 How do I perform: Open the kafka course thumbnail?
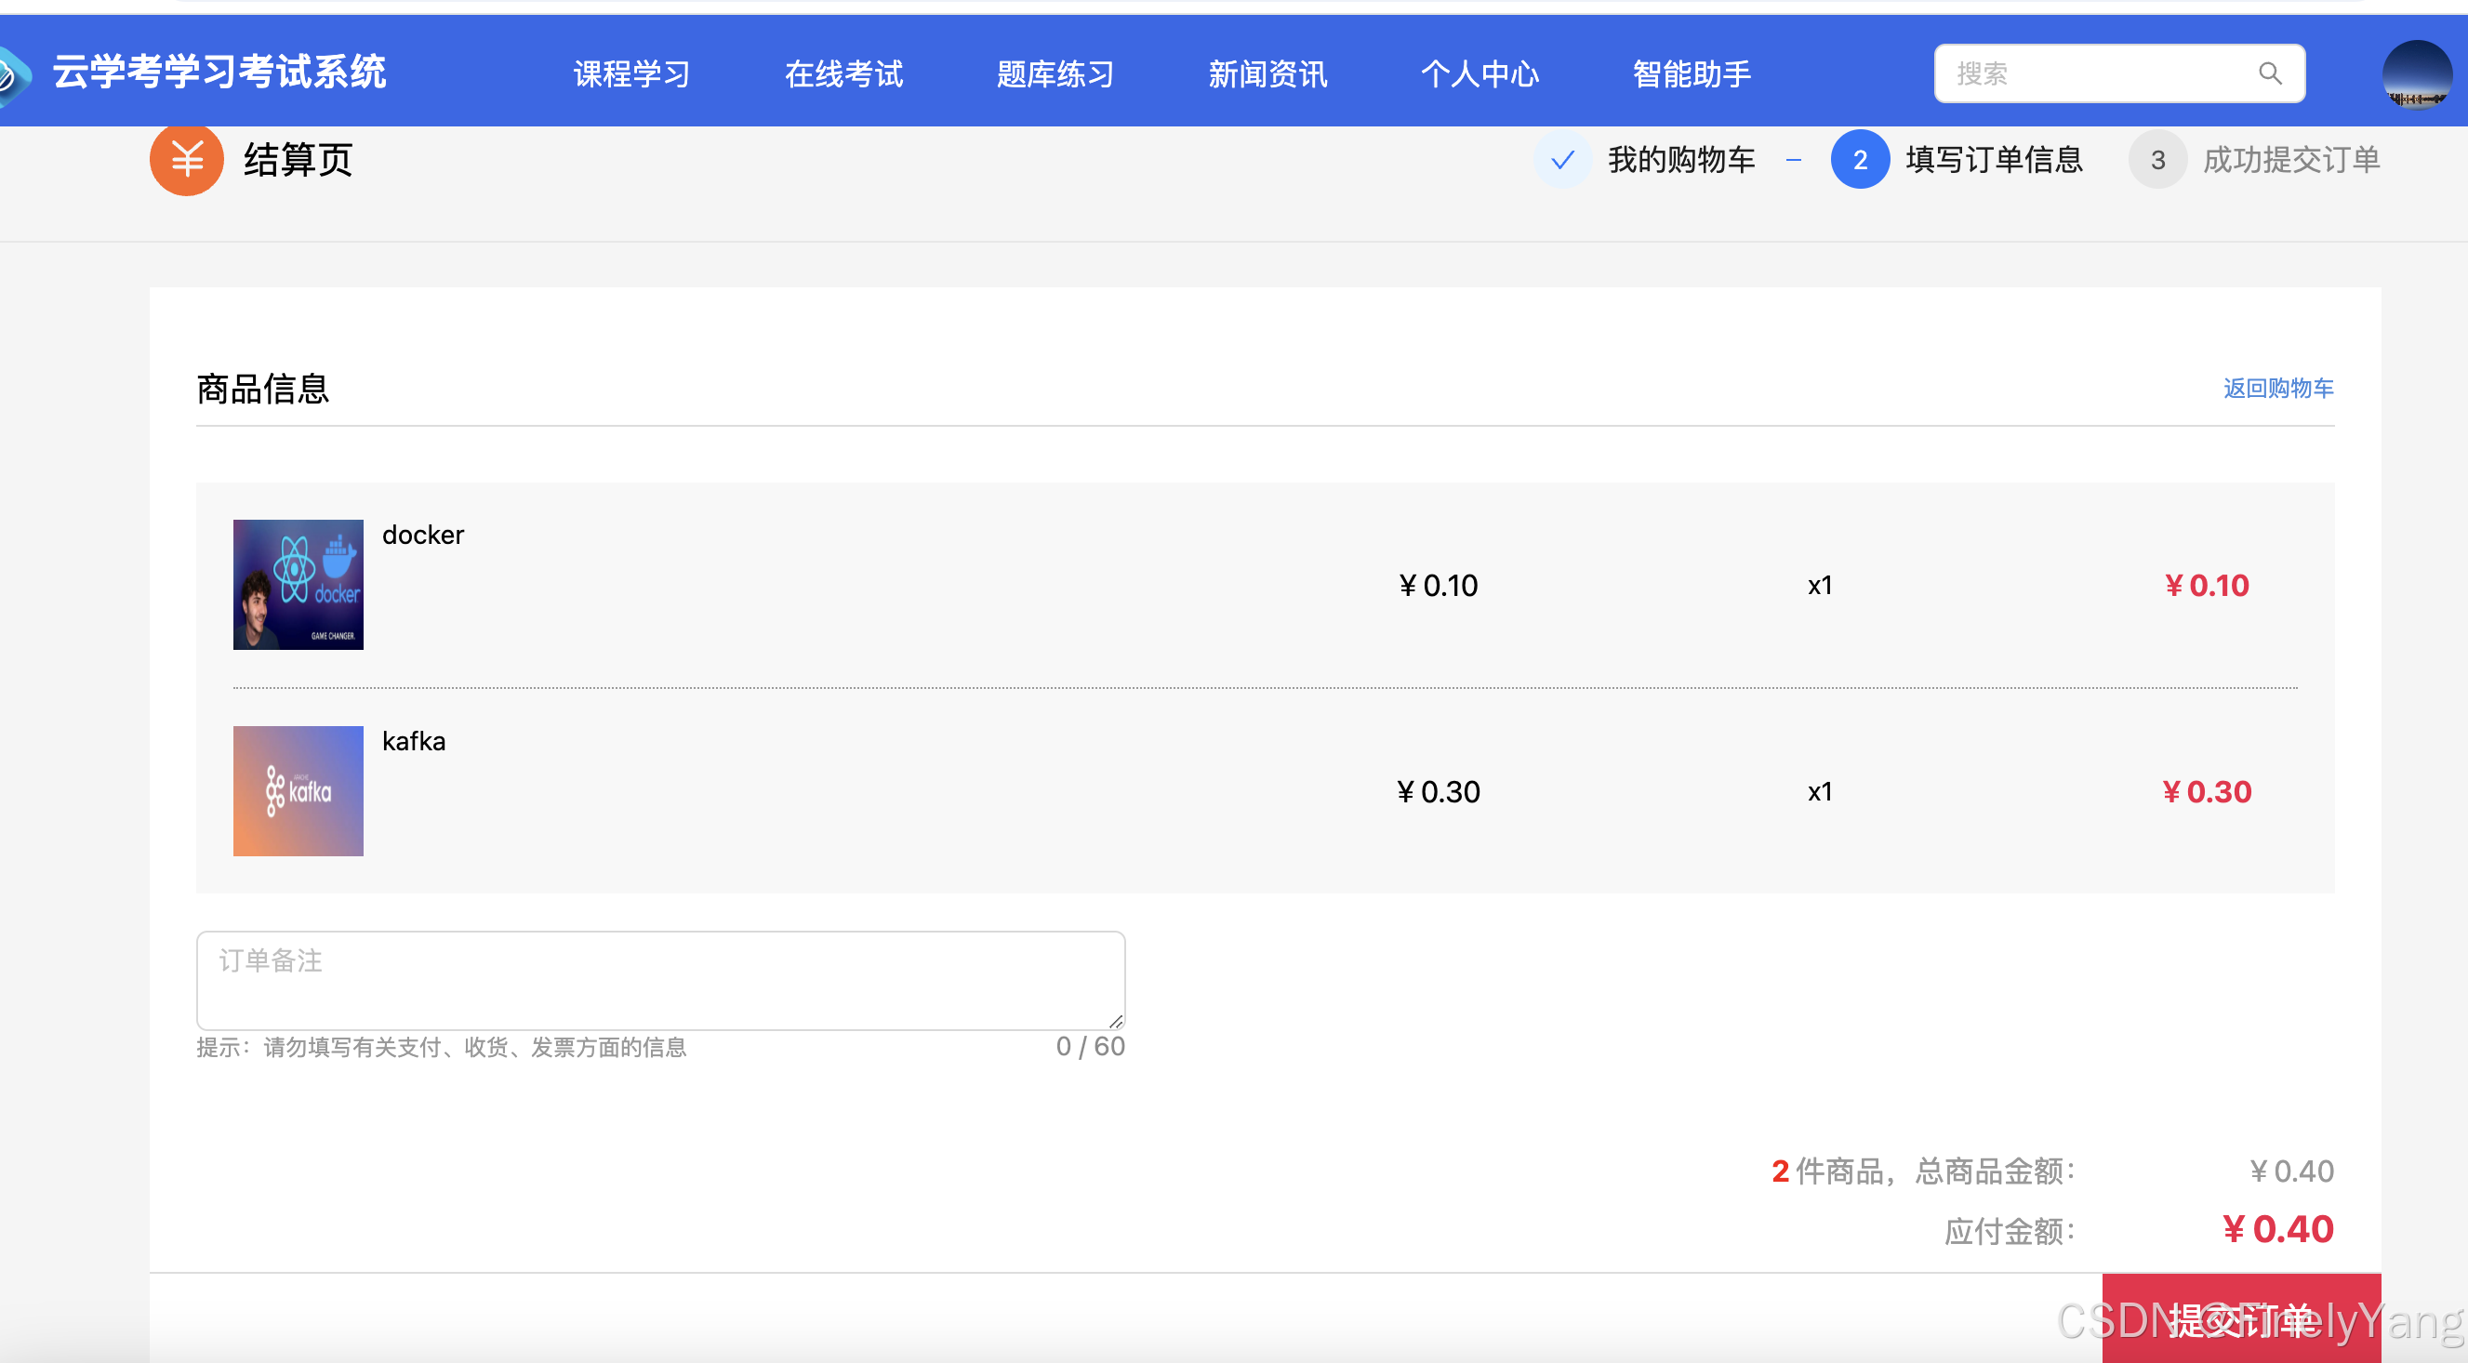[x=298, y=790]
